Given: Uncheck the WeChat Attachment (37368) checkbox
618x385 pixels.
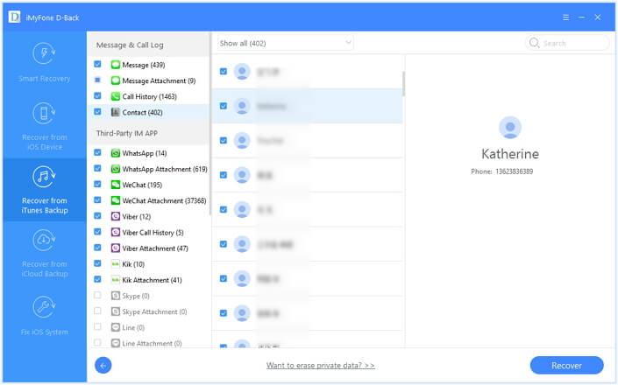Looking at the screenshot, I should (97, 199).
